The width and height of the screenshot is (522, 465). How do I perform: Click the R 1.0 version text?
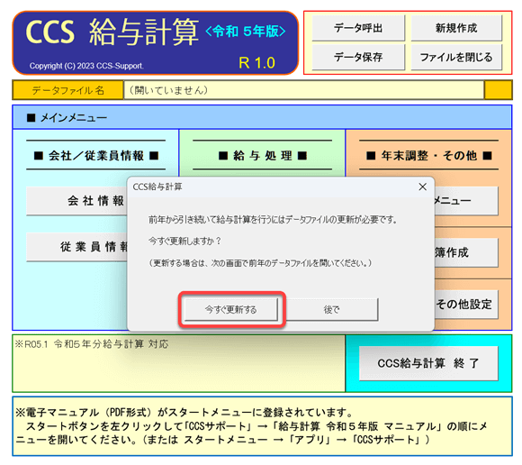[x=256, y=63]
